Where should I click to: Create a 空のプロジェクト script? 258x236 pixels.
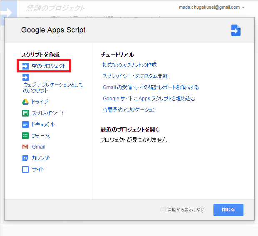(x=49, y=66)
